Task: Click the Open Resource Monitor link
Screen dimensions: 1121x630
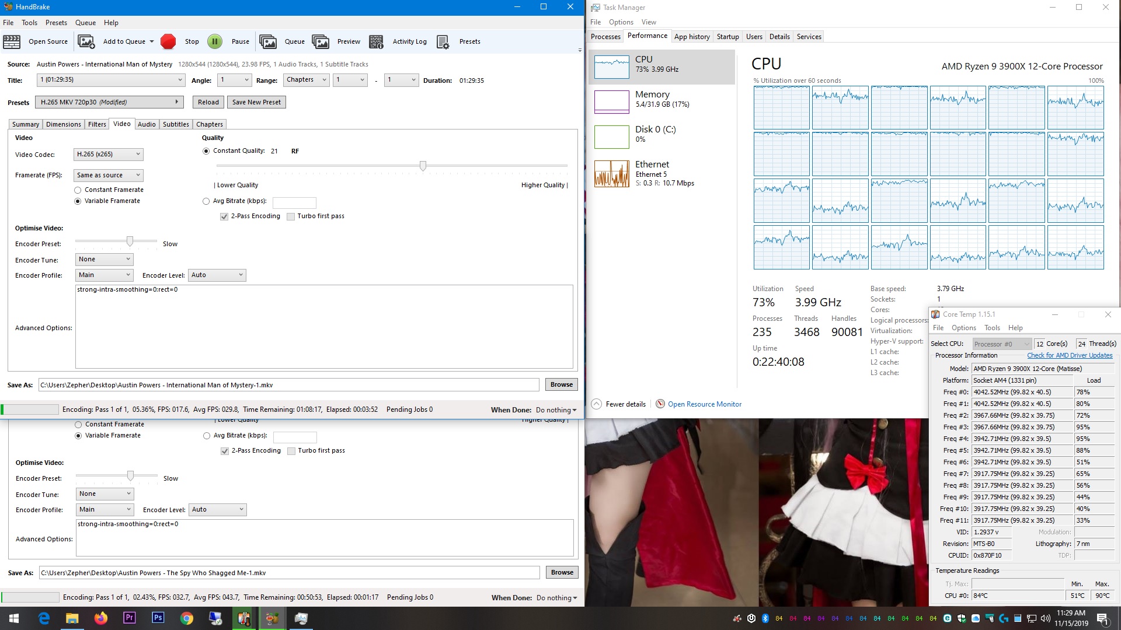Action: pyautogui.click(x=705, y=404)
